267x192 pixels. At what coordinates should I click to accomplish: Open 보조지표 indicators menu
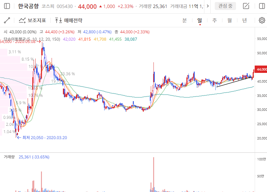click(x=32, y=20)
